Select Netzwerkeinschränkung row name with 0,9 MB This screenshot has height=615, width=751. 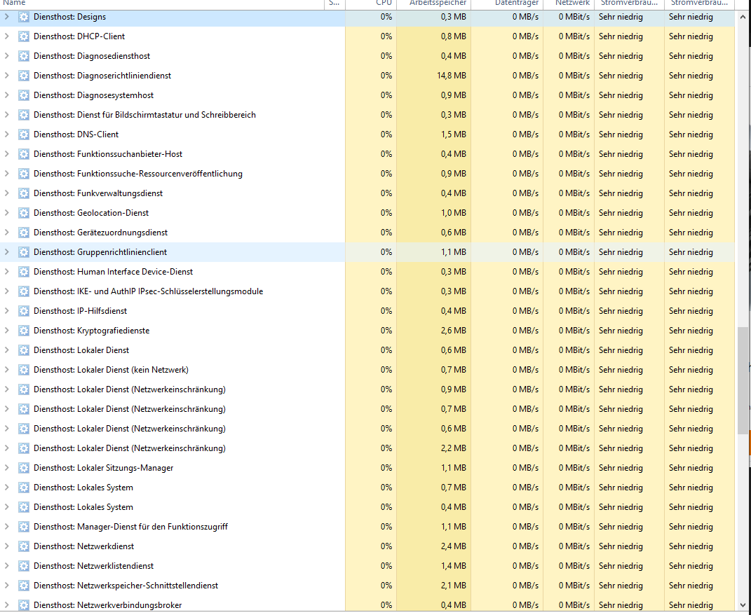129,389
